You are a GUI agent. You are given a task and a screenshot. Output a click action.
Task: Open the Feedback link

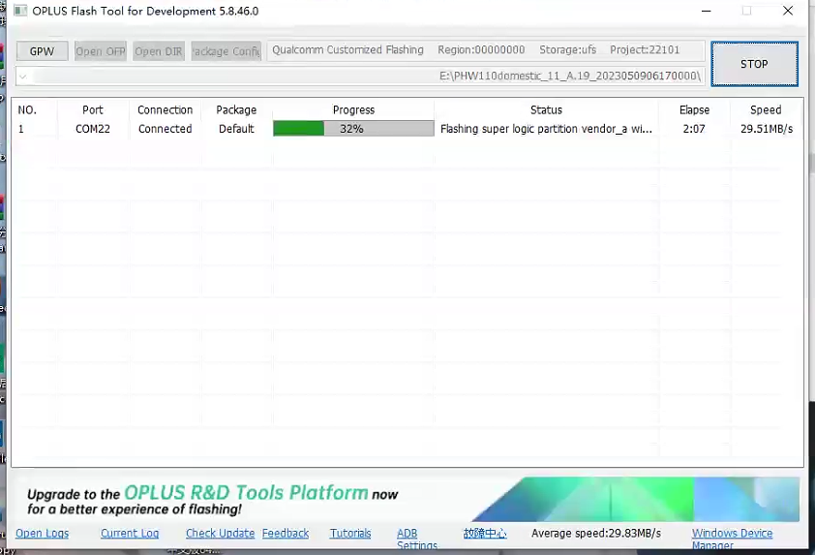[286, 533]
